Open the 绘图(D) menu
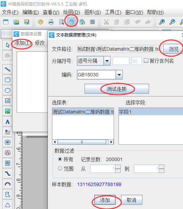The image size is (183, 209). (x=72, y=12)
